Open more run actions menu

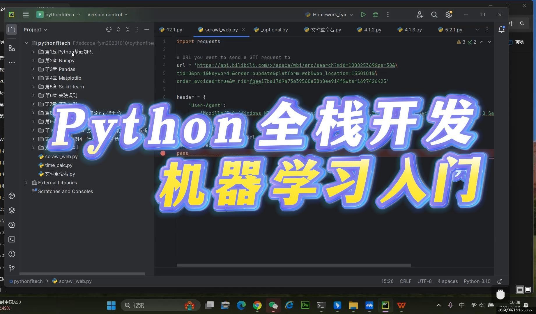388,15
